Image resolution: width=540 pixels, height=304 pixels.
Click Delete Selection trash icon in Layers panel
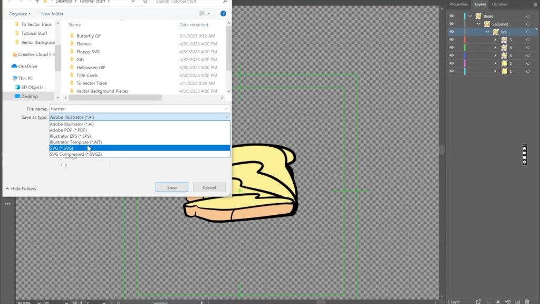click(x=527, y=301)
